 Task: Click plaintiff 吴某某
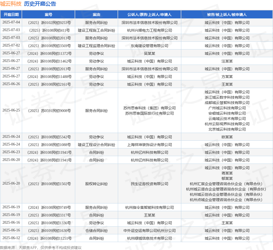click(x=150, y=53)
